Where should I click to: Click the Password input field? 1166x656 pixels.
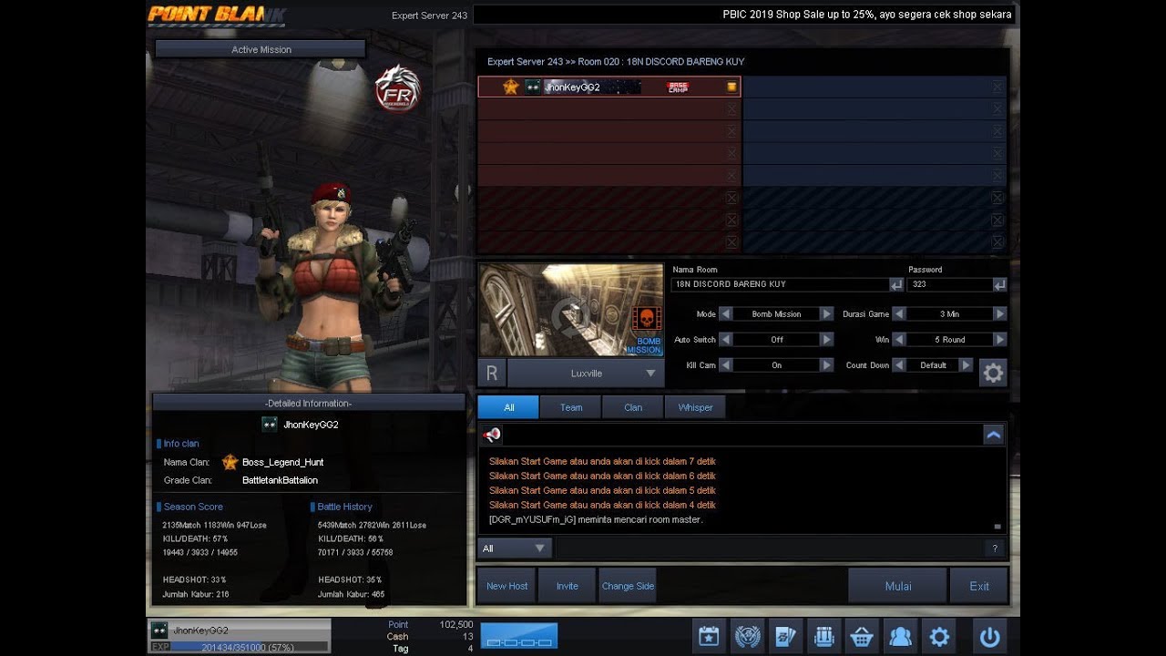pos(950,284)
